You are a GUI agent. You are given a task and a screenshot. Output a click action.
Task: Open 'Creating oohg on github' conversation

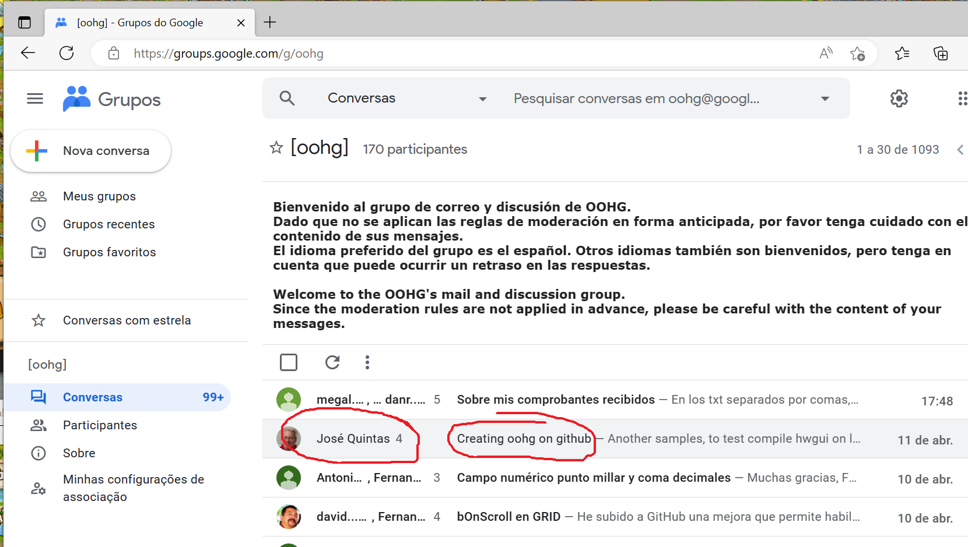pos(524,439)
